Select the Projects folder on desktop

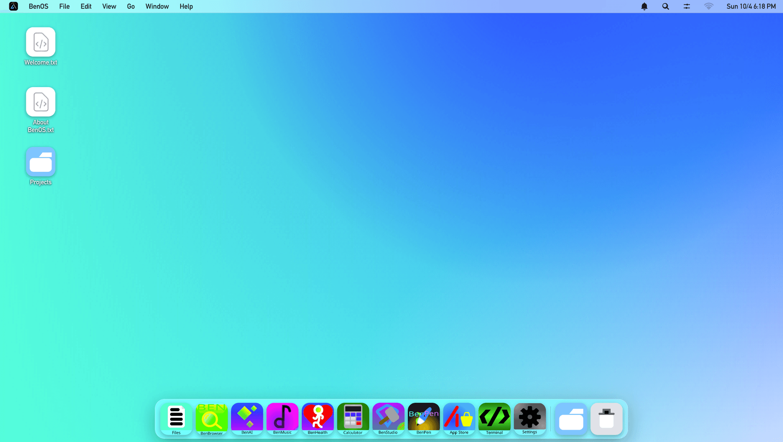pyautogui.click(x=40, y=166)
